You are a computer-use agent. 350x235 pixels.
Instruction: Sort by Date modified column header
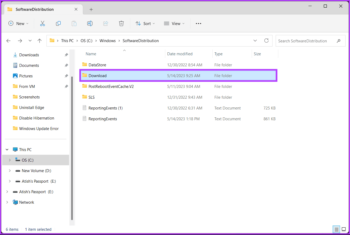(x=180, y=54)
